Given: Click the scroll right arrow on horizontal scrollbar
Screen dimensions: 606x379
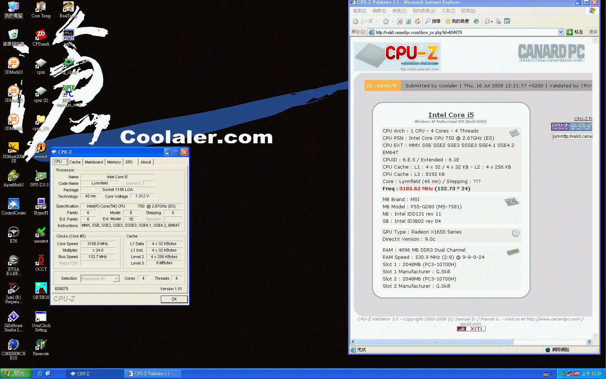Looking at the screenshot, I should (589, 342).
